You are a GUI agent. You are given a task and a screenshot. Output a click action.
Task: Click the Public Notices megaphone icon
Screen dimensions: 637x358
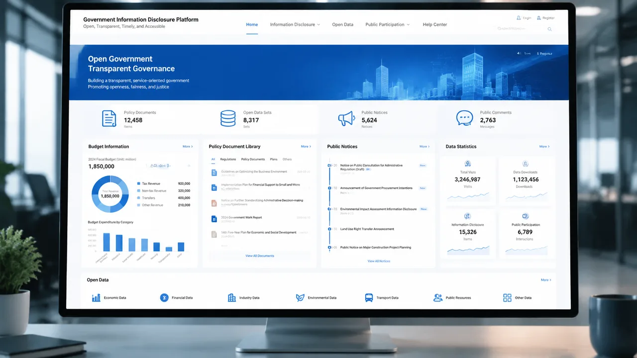coord(346,118)
